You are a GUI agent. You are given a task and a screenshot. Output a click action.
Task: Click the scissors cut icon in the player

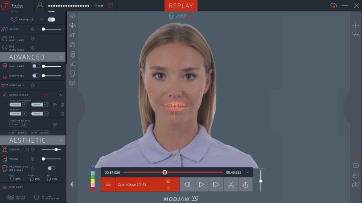pyautogui.click(x=230, y=184)
